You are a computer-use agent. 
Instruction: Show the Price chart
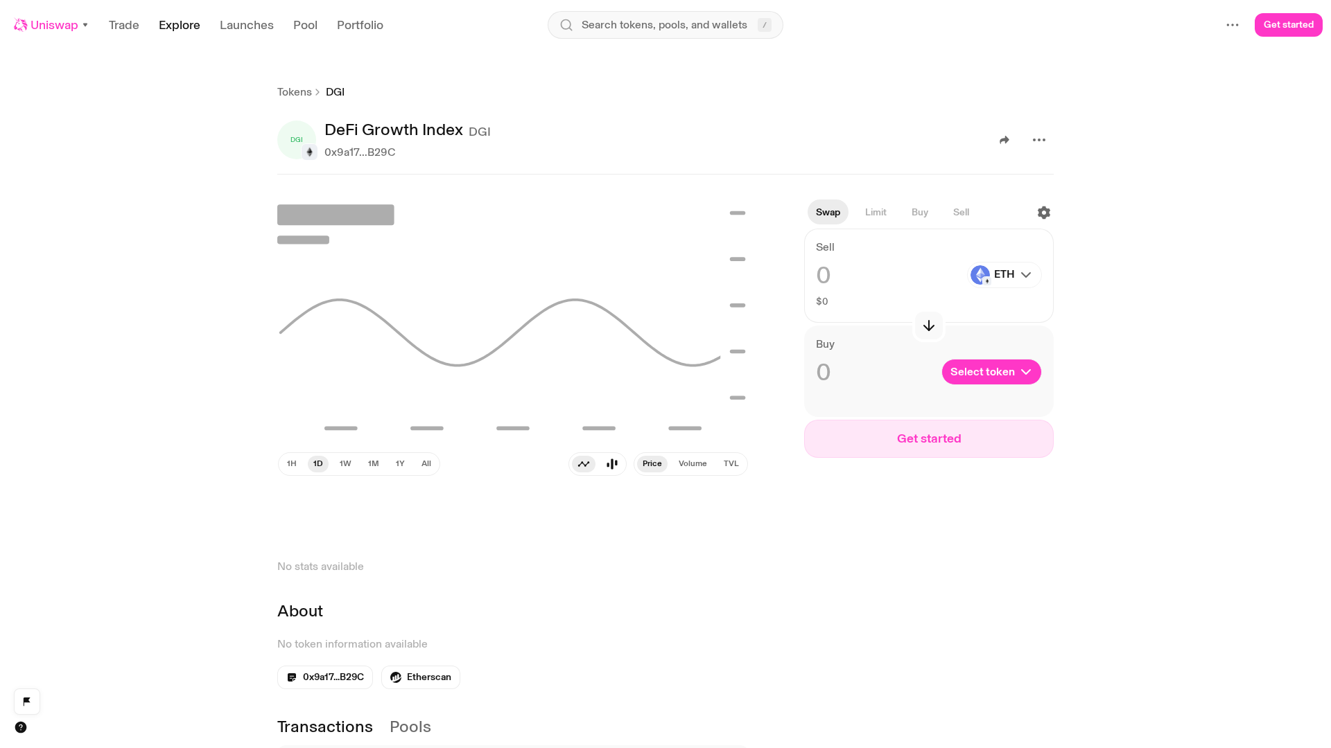point(652,464)
